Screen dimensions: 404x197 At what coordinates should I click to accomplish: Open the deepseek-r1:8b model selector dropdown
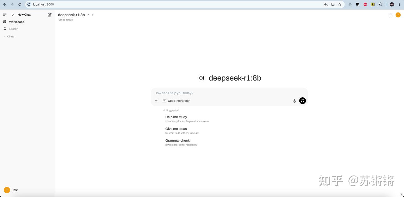click(73, 15)
